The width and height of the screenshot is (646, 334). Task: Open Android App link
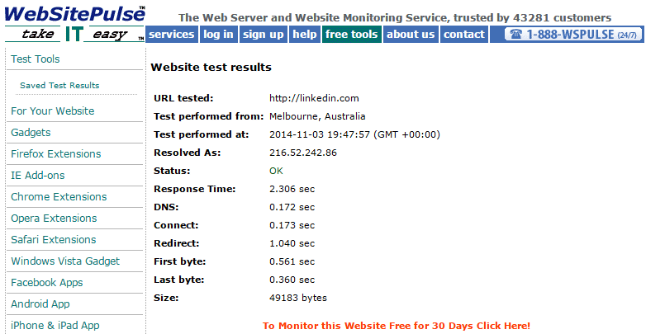click(40, 304)
